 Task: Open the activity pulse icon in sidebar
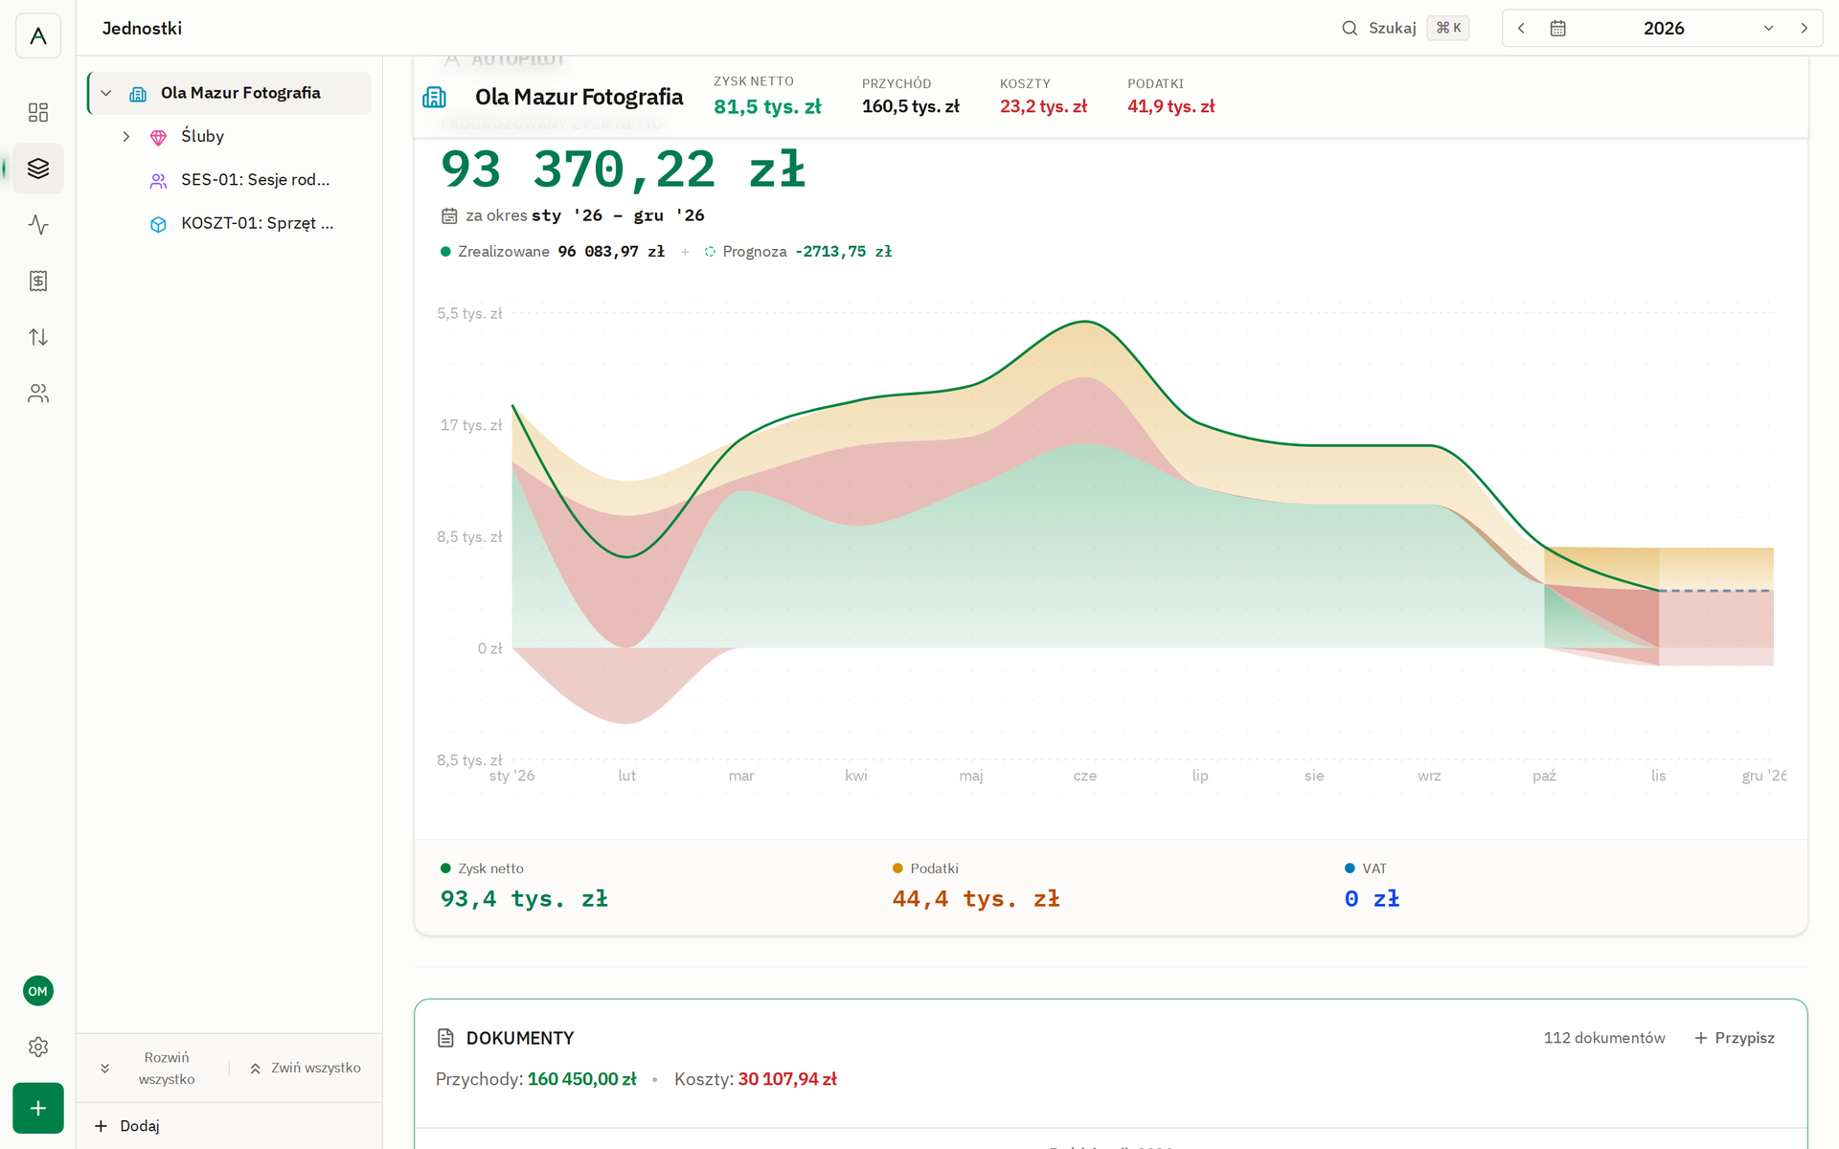[x=38, y=225]
